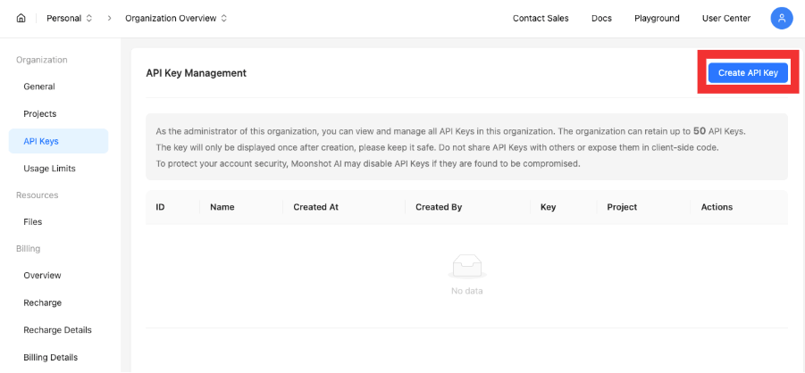The image size is (805, 373).
Task: Select the API Keys sidebar item
Action: point(41,141)
